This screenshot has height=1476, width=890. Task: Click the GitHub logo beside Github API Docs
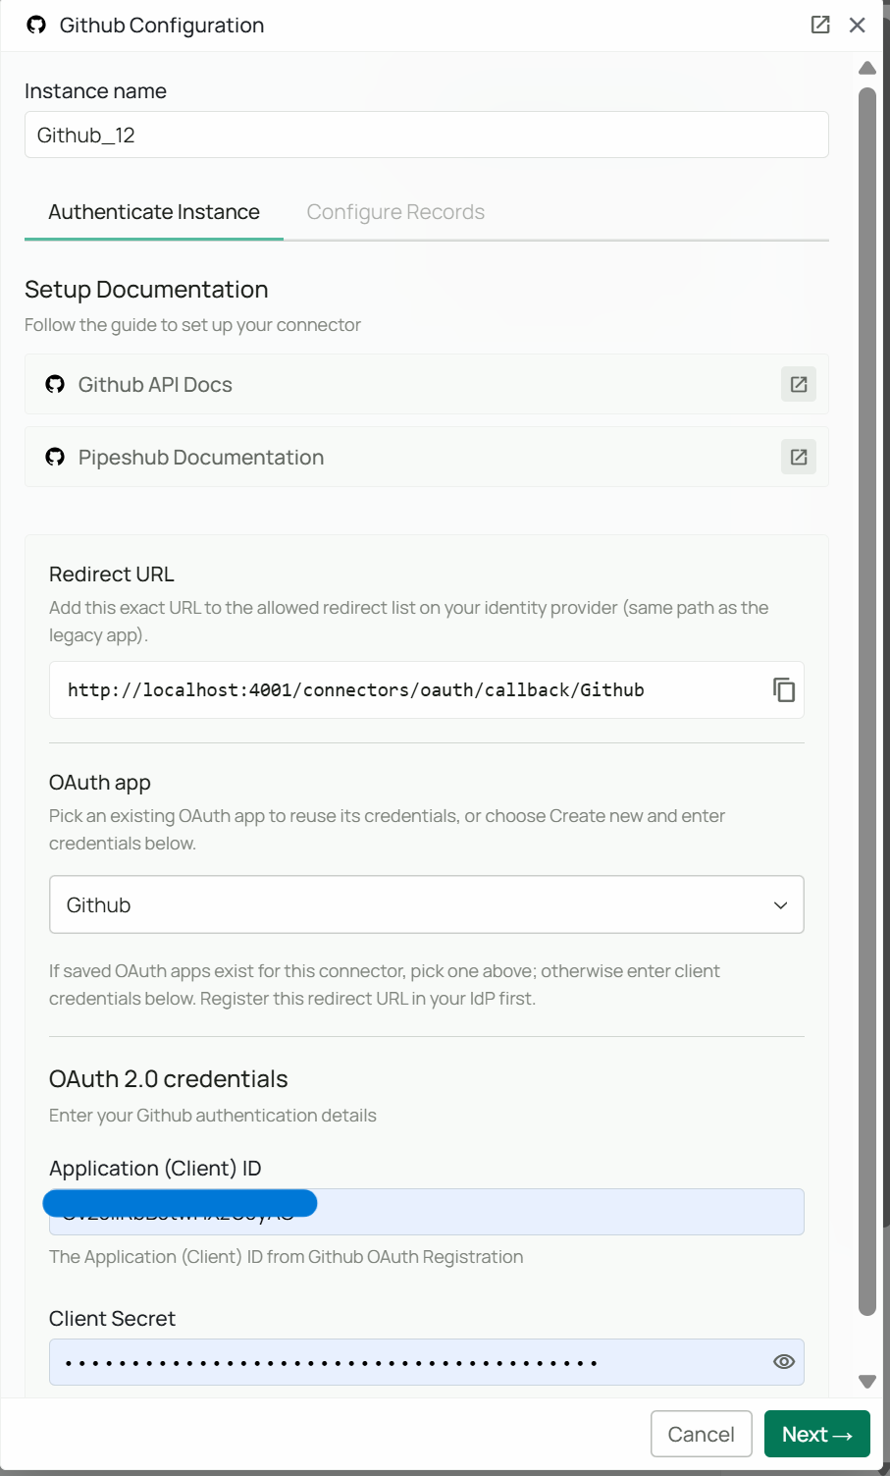55,384
